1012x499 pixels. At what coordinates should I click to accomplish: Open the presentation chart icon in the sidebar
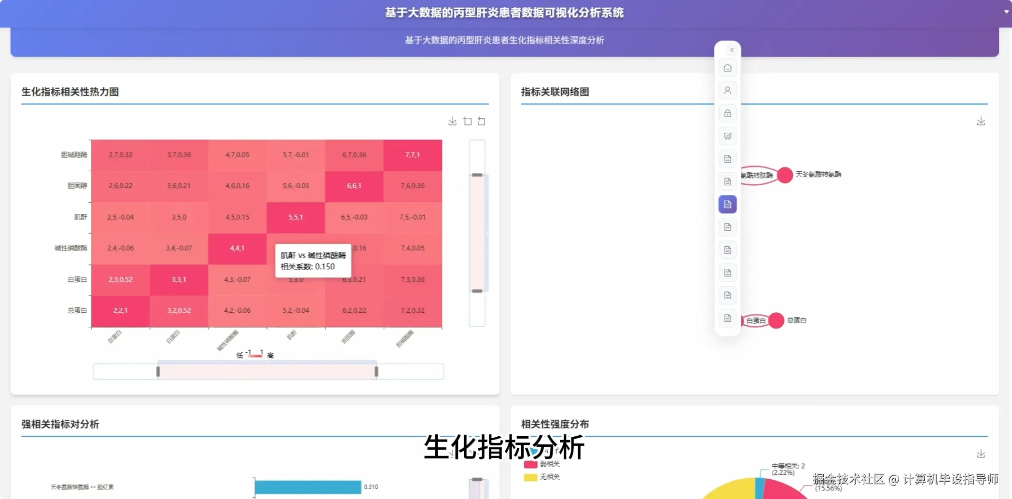[727, 136]
